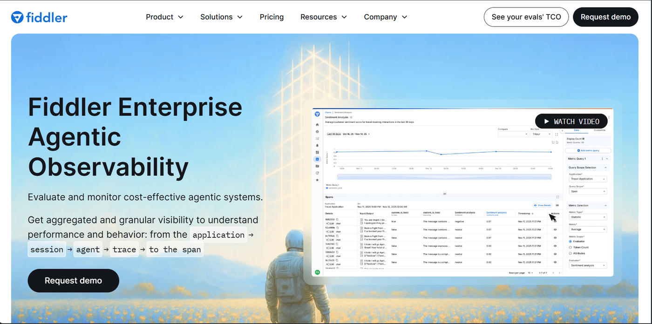Toggle the eye icon on row bc744ab
Viewport: 652px width, 324px height.
pyautogui.click(x=555, y=237)
